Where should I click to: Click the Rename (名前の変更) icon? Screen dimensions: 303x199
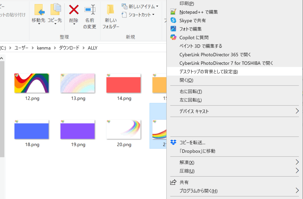pos(90,10)
